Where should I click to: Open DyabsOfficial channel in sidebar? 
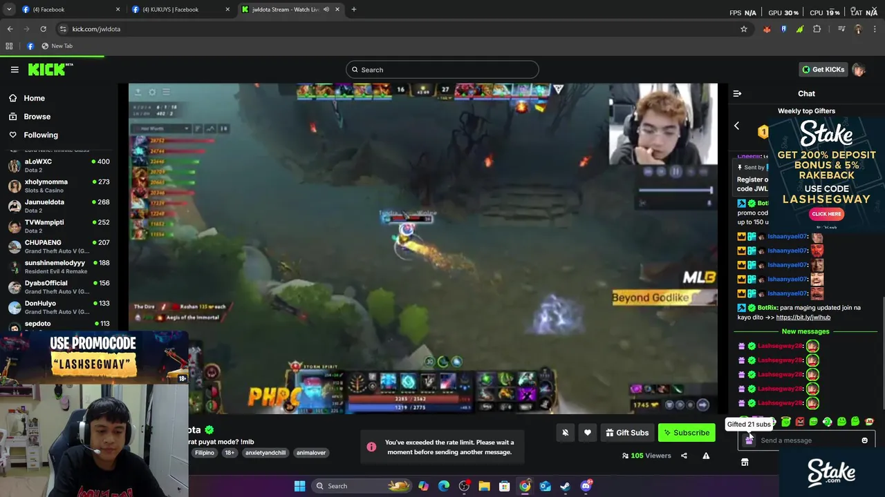tap(59, 287)
